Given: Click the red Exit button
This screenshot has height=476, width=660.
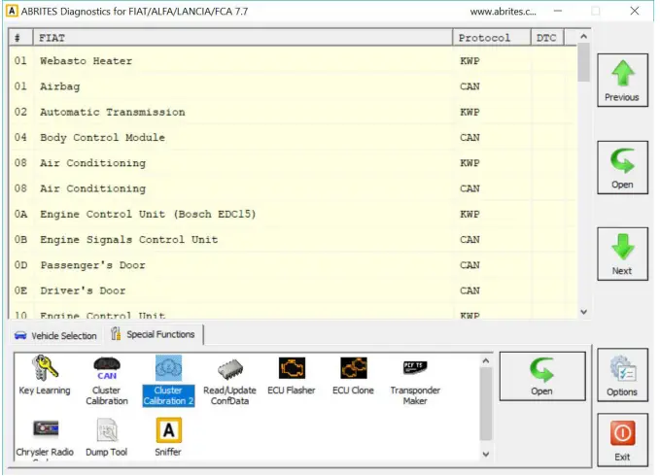Looking at the screenshot, I should pos(622,440).
